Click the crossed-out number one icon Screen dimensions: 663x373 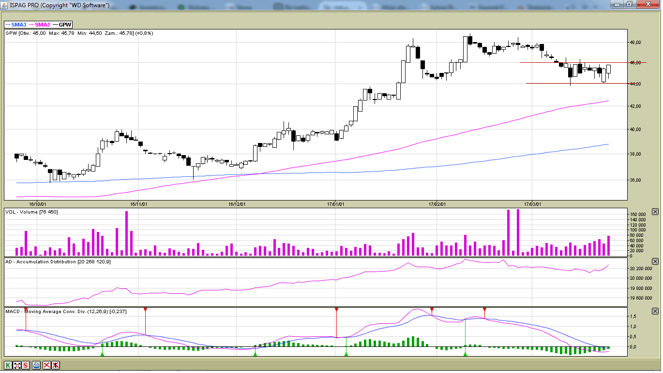point(56,365)
